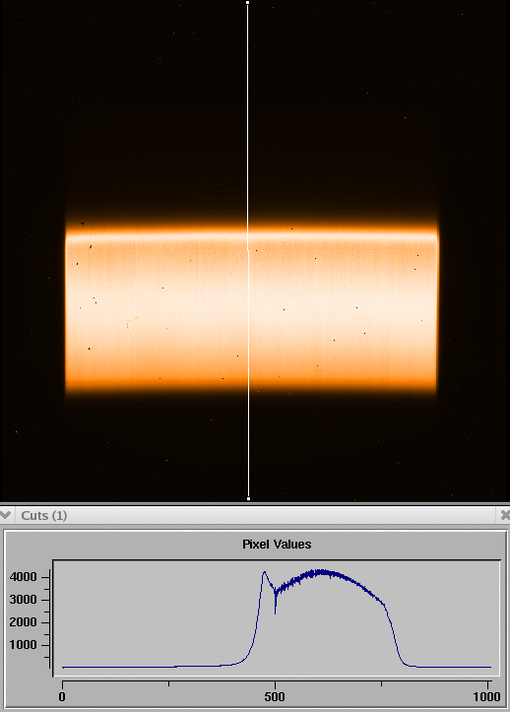
Task: Click the 3000 y-axis tick label
Action: (x=23, y=600)
